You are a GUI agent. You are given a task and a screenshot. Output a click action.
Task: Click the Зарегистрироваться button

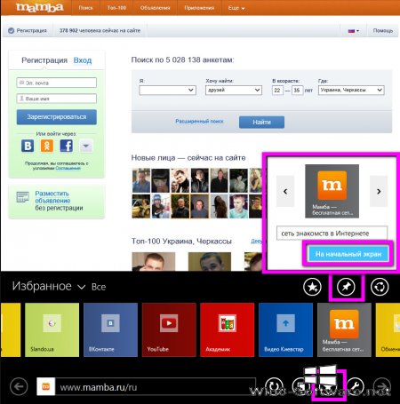[57, 117]
